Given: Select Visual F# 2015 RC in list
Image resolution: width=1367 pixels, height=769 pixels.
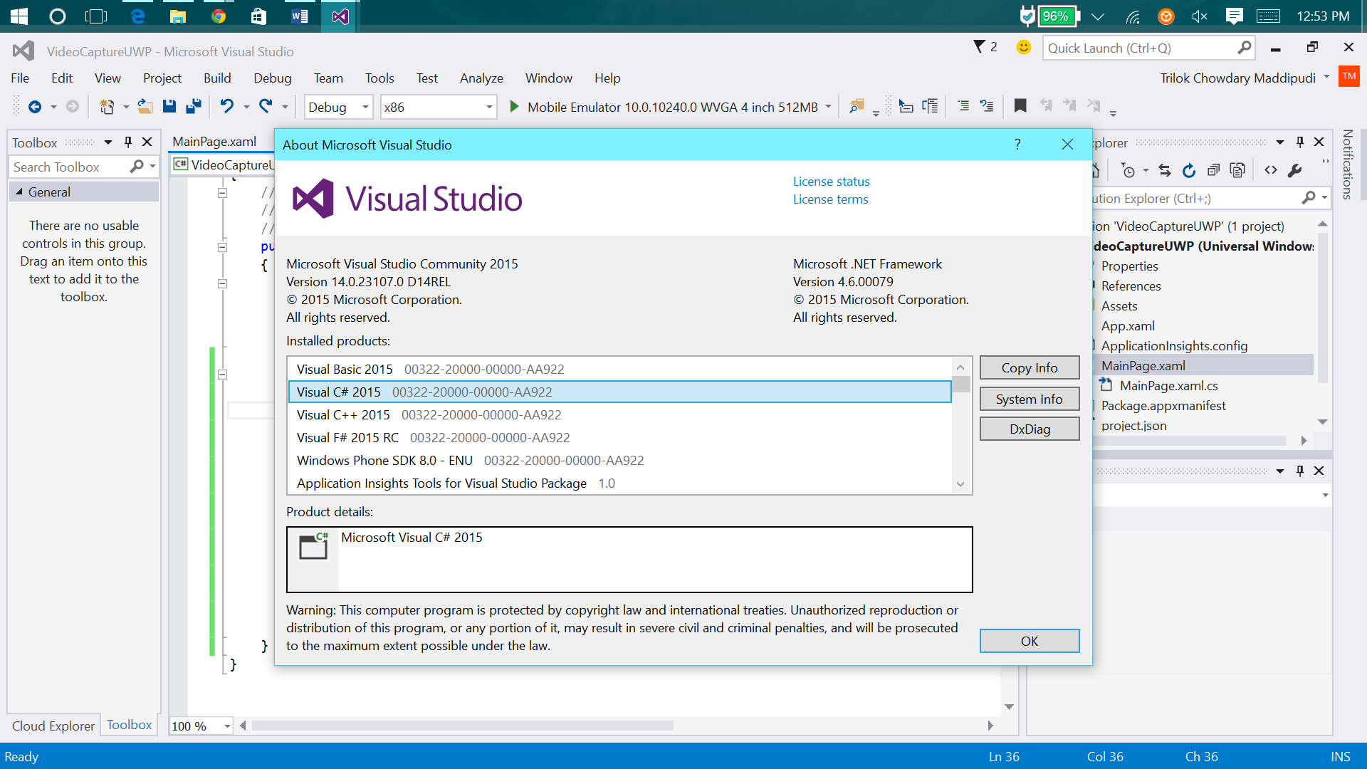Looking at the screenshot, I should (347, 438).
